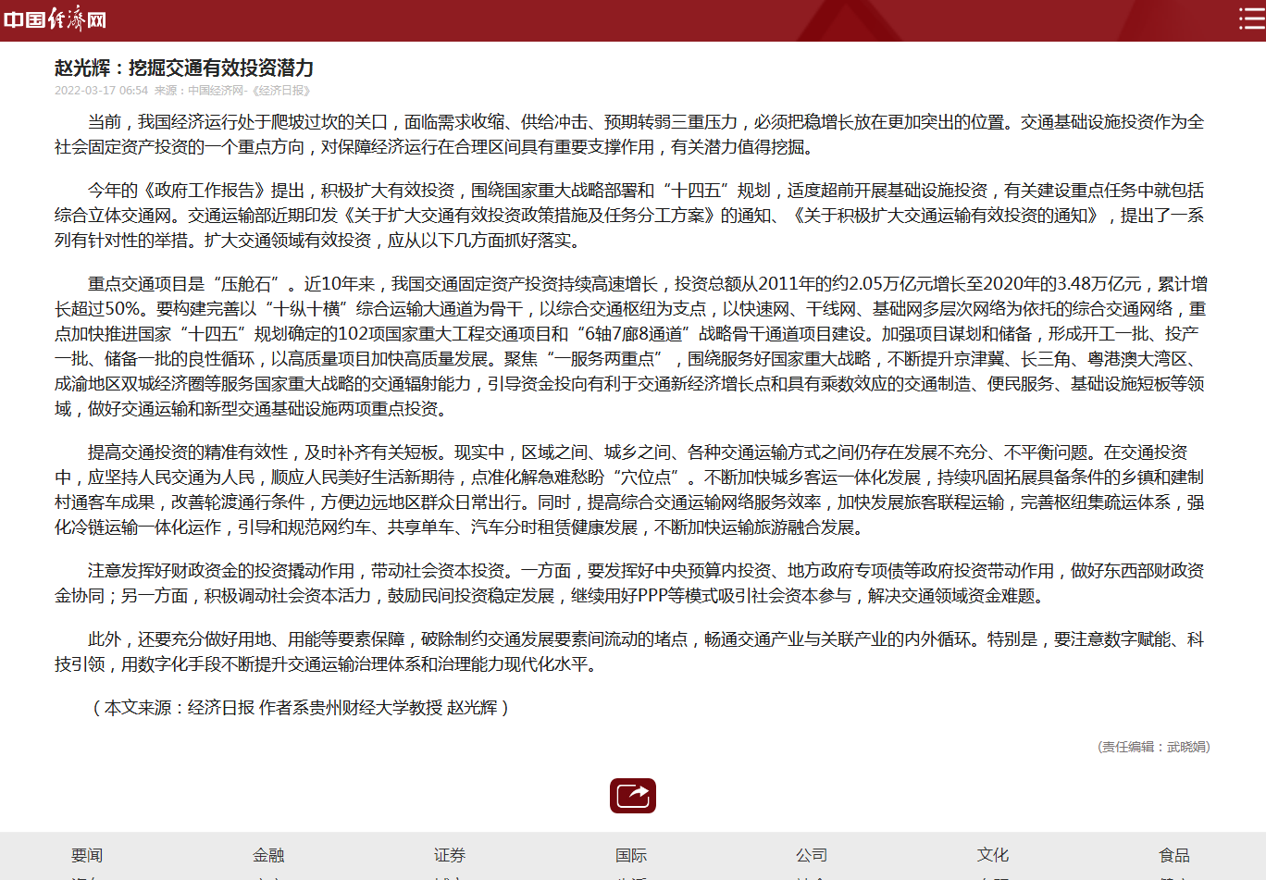
Task: Click the paragraph beginning with 当前，我国经济运行
Action: pyautogui.click(x=629, y=134)
